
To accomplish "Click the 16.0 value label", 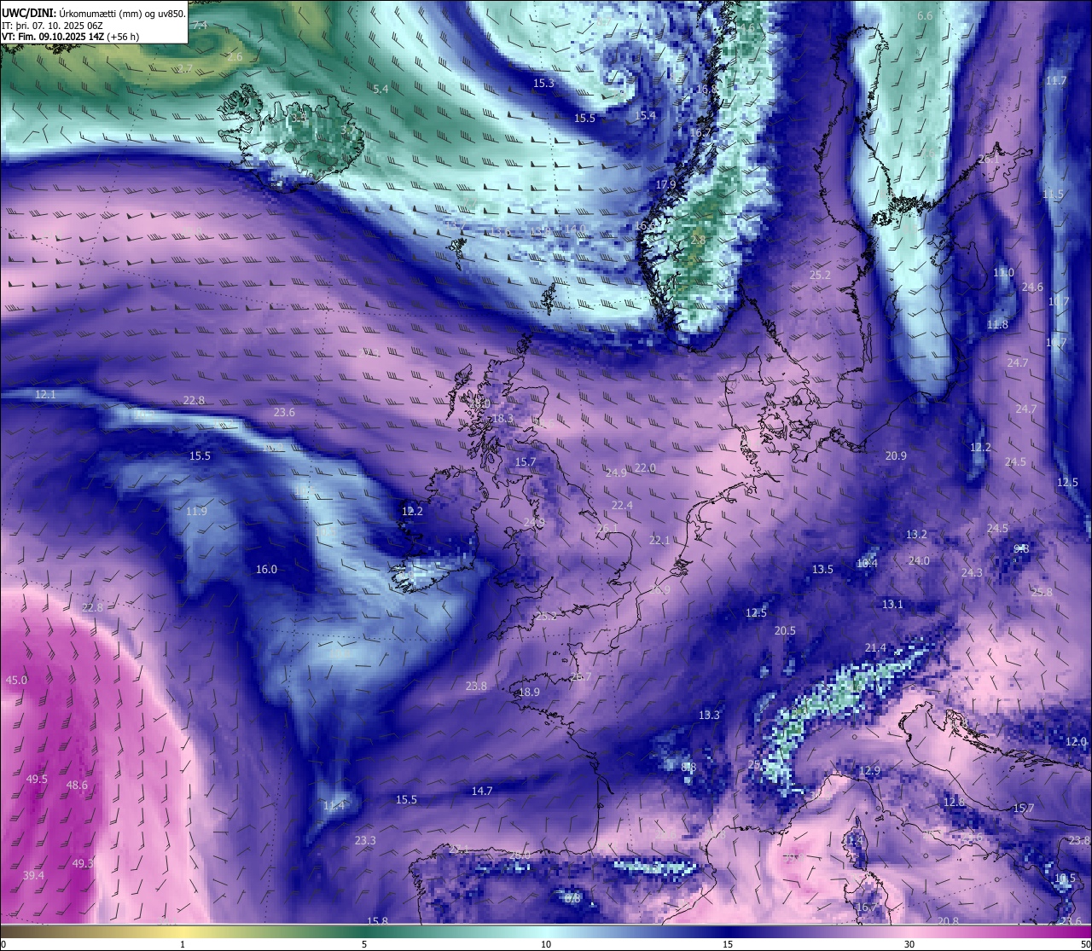I will (x=266, y=569).
